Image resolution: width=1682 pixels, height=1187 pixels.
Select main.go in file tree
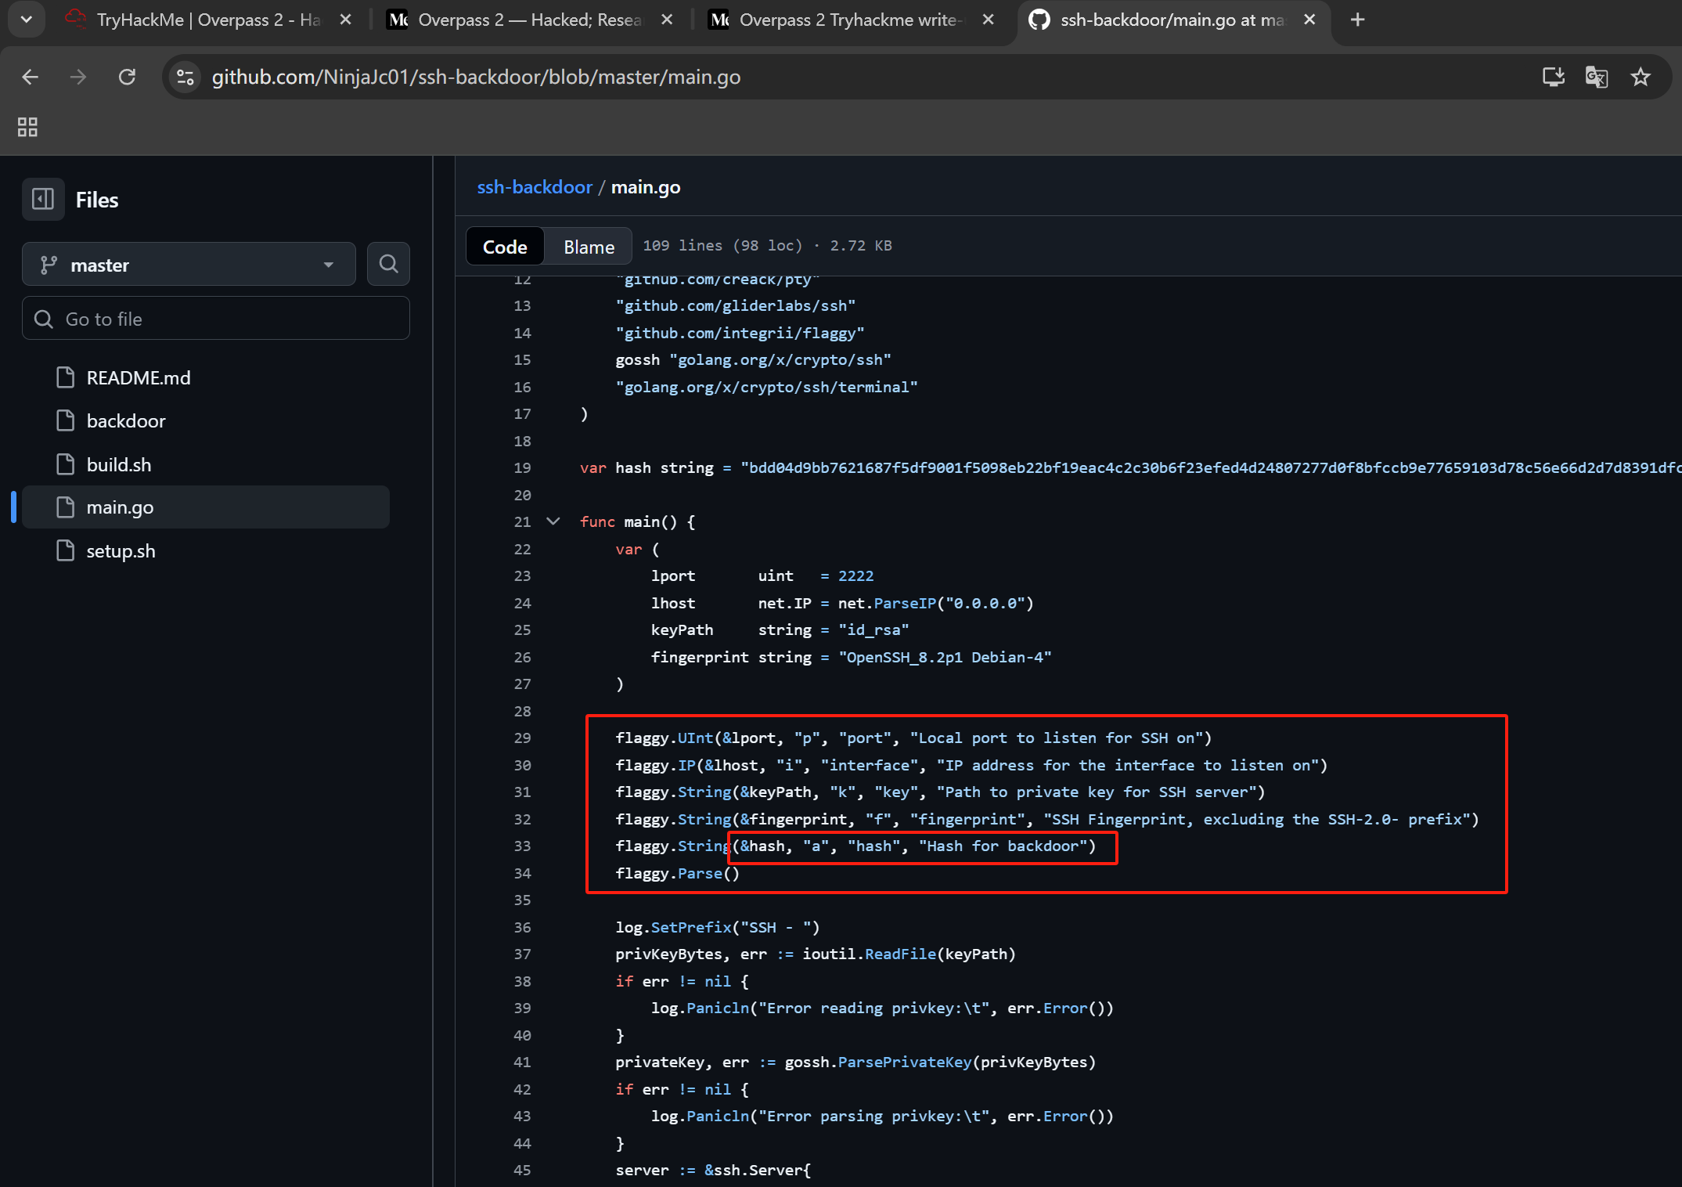[x=206, y=507]
